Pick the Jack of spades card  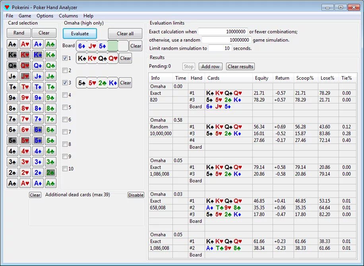coord(12,76)
